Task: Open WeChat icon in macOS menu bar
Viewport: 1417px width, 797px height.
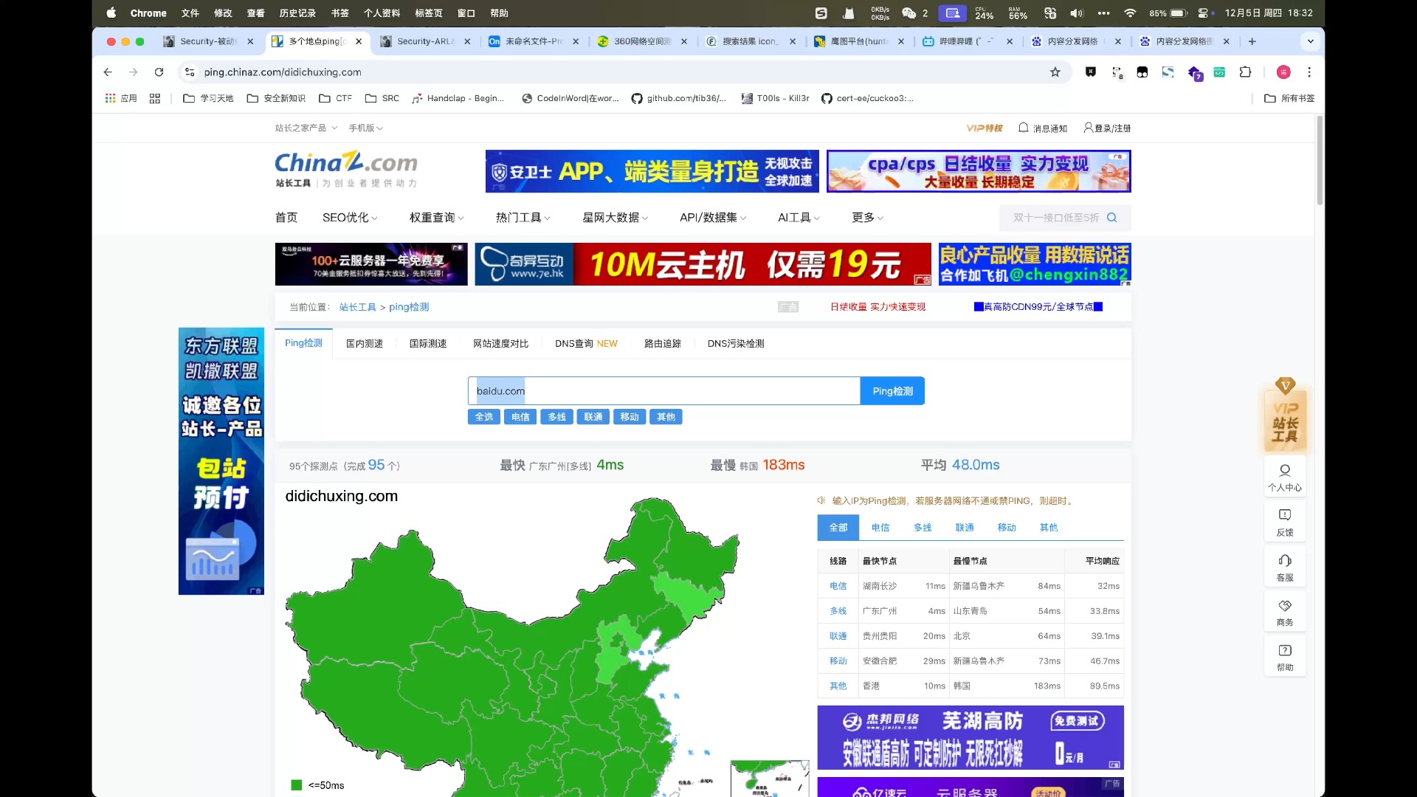Action: [x=909, y=13]
